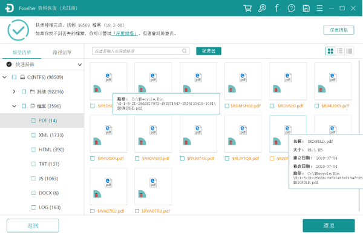Click the 篩選器 filter button
Screen dimensions: 363x238
pos(209,51)
